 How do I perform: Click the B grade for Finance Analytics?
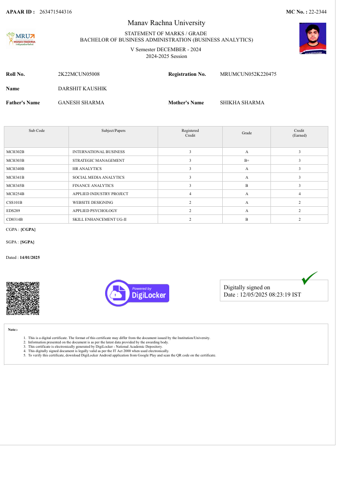246,185
